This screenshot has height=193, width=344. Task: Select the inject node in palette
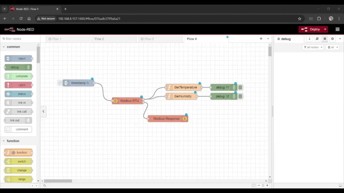pos(18,58)
